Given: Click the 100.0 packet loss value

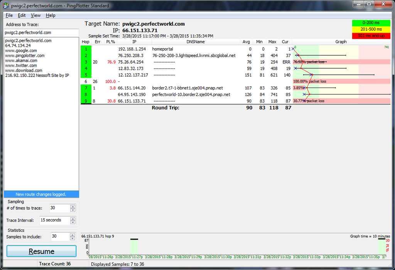Looking at the screenshot, I should tap(111, 82).
